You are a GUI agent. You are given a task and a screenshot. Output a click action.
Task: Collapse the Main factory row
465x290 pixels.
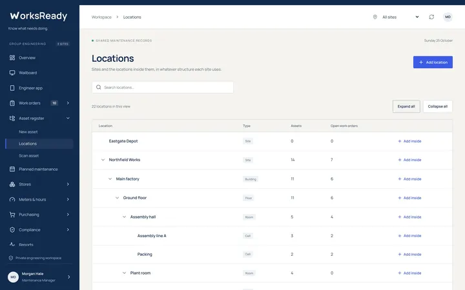click(110, 179)
